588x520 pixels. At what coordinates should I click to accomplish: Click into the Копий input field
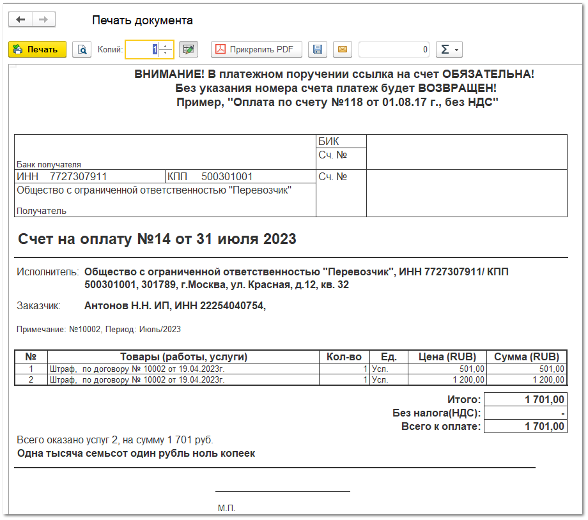pos(142,49)
